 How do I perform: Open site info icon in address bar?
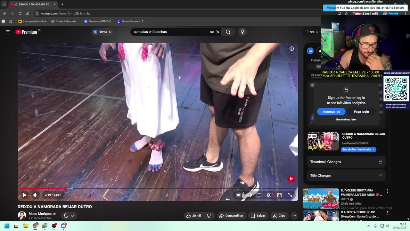tap(37, 13)
